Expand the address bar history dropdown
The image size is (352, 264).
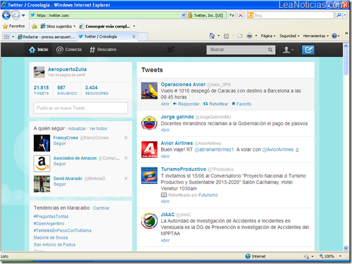coord(183,15)
